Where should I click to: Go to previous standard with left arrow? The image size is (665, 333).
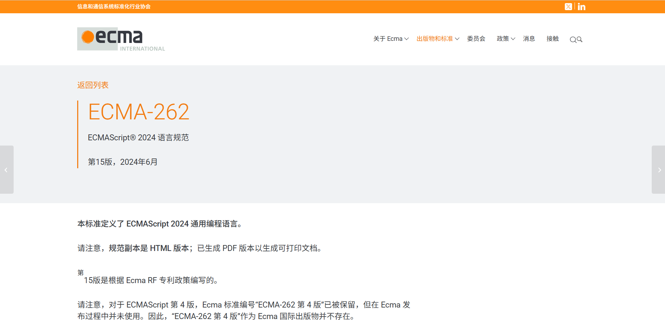(7, 170)
